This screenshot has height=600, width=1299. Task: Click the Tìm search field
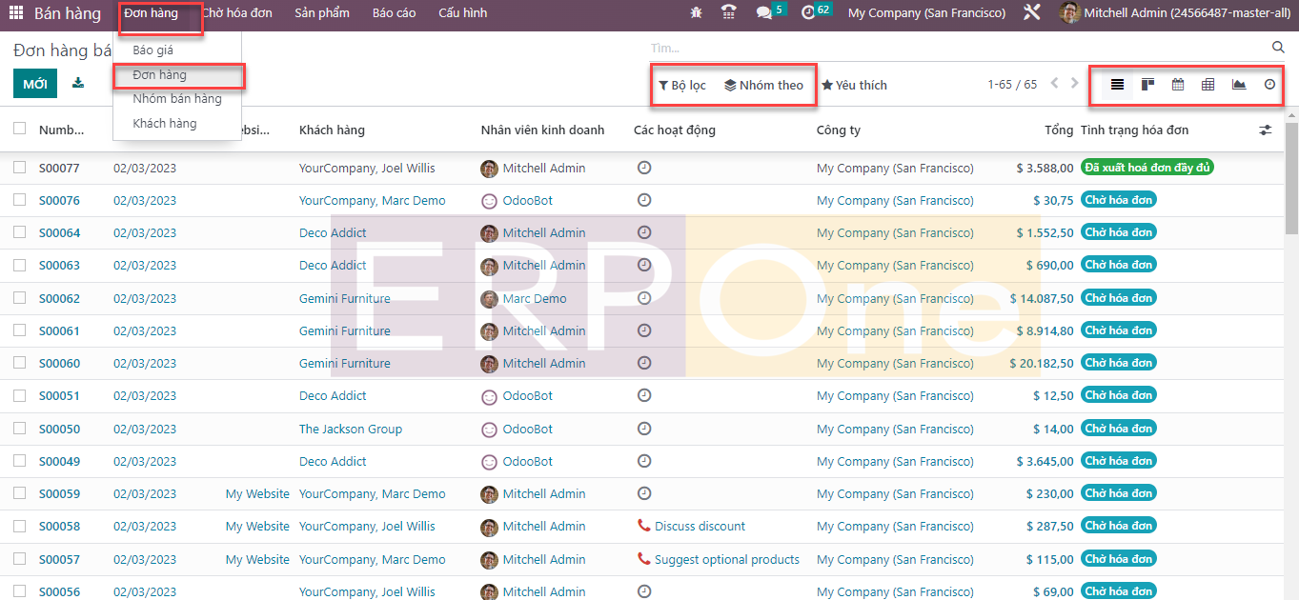point(953,48)
